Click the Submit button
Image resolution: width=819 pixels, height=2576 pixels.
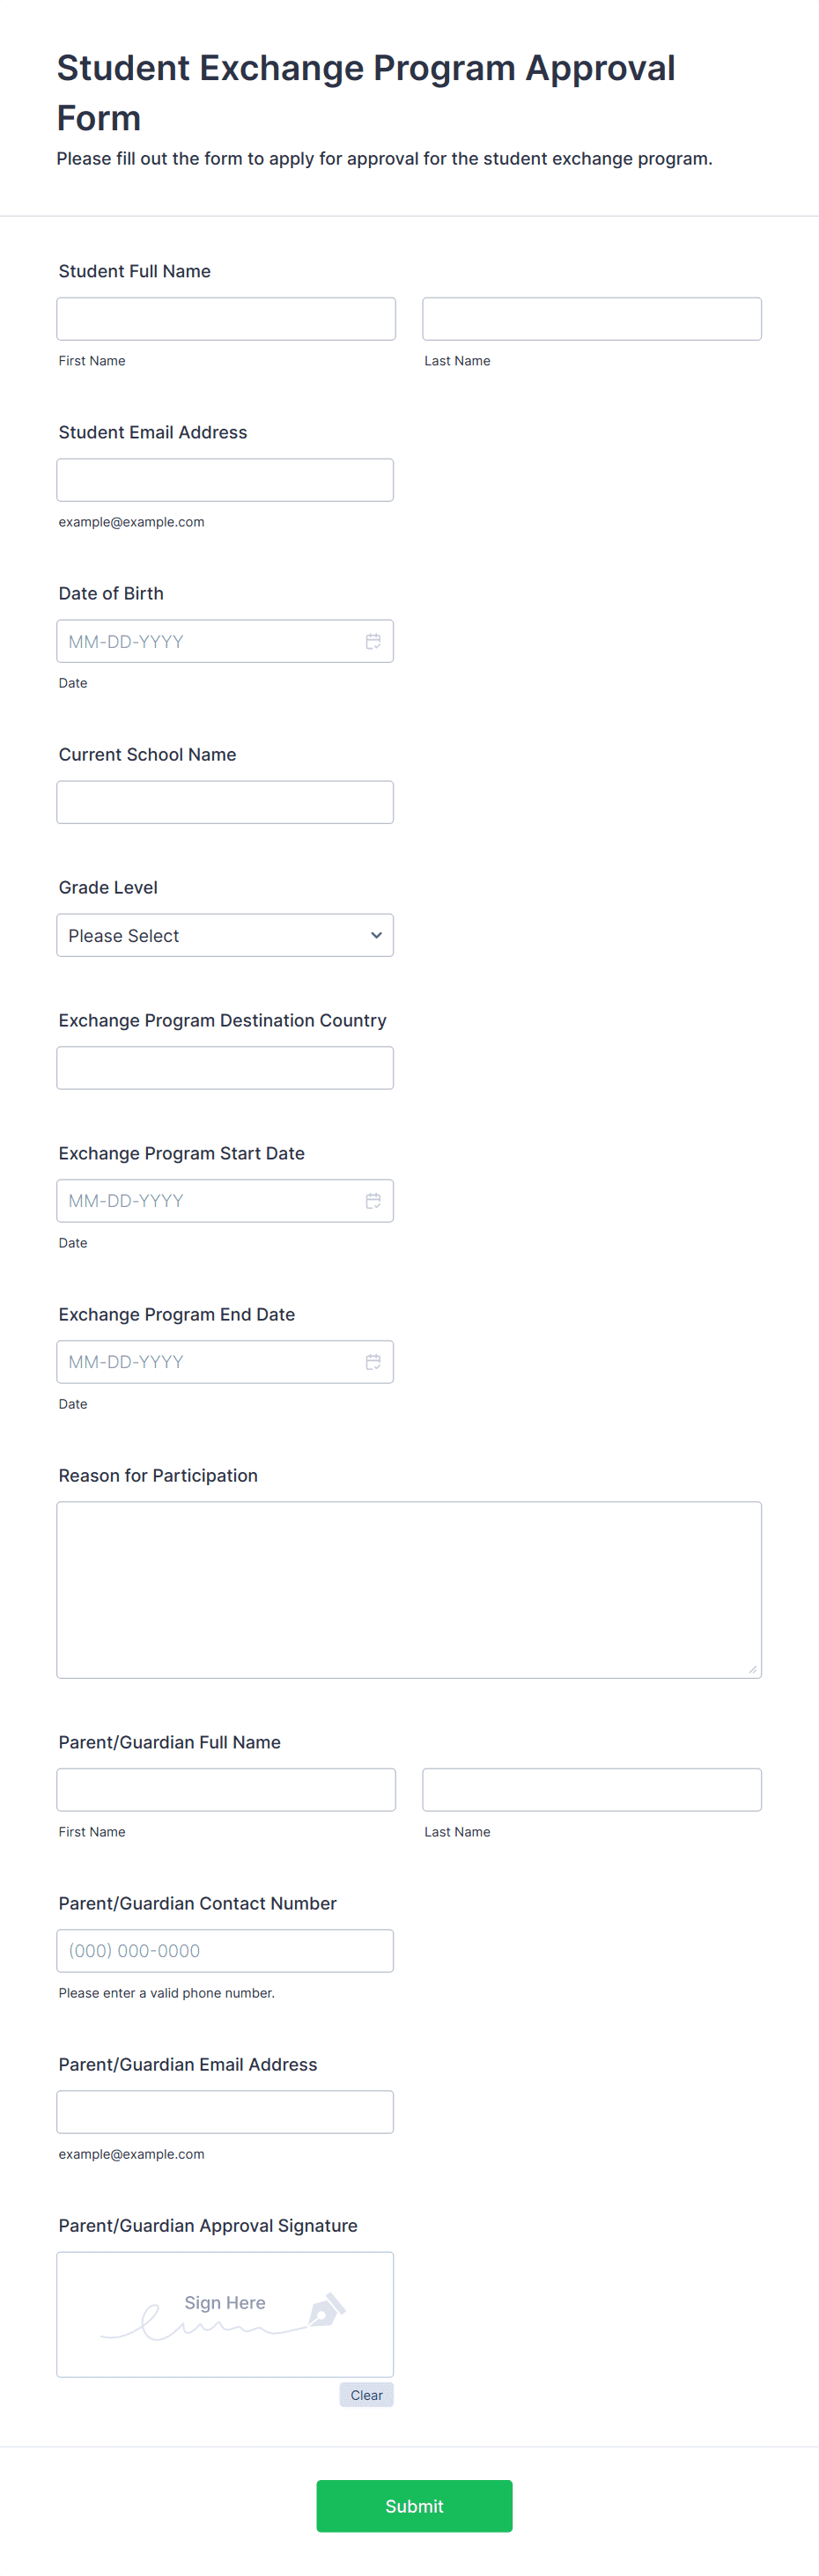point(414,2506)
